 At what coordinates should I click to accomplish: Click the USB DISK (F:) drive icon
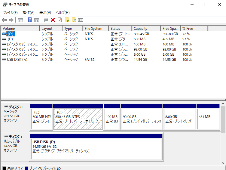click(x=4, y=60)
